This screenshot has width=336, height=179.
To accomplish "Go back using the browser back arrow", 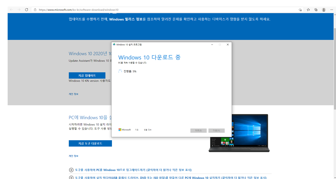I will tap(11, 10).
